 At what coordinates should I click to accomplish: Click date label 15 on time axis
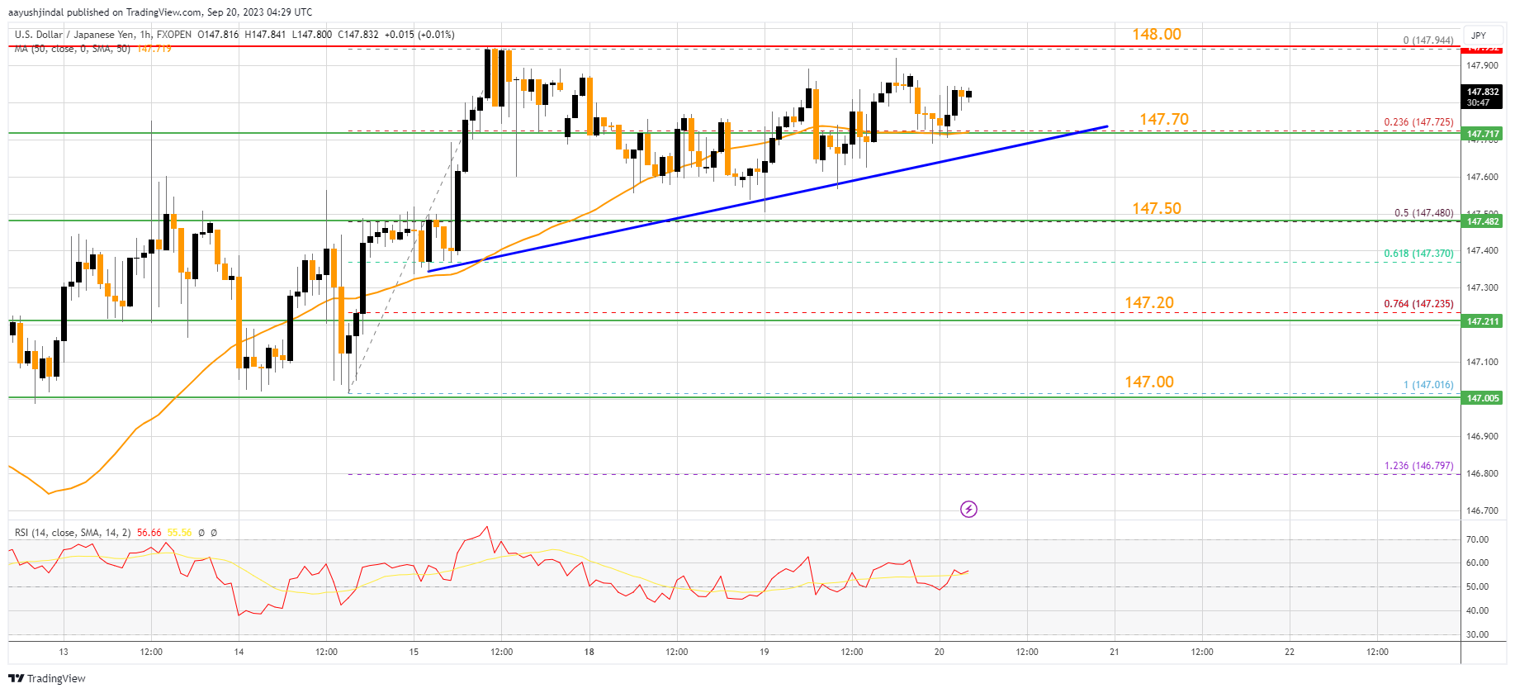(414, 652)
